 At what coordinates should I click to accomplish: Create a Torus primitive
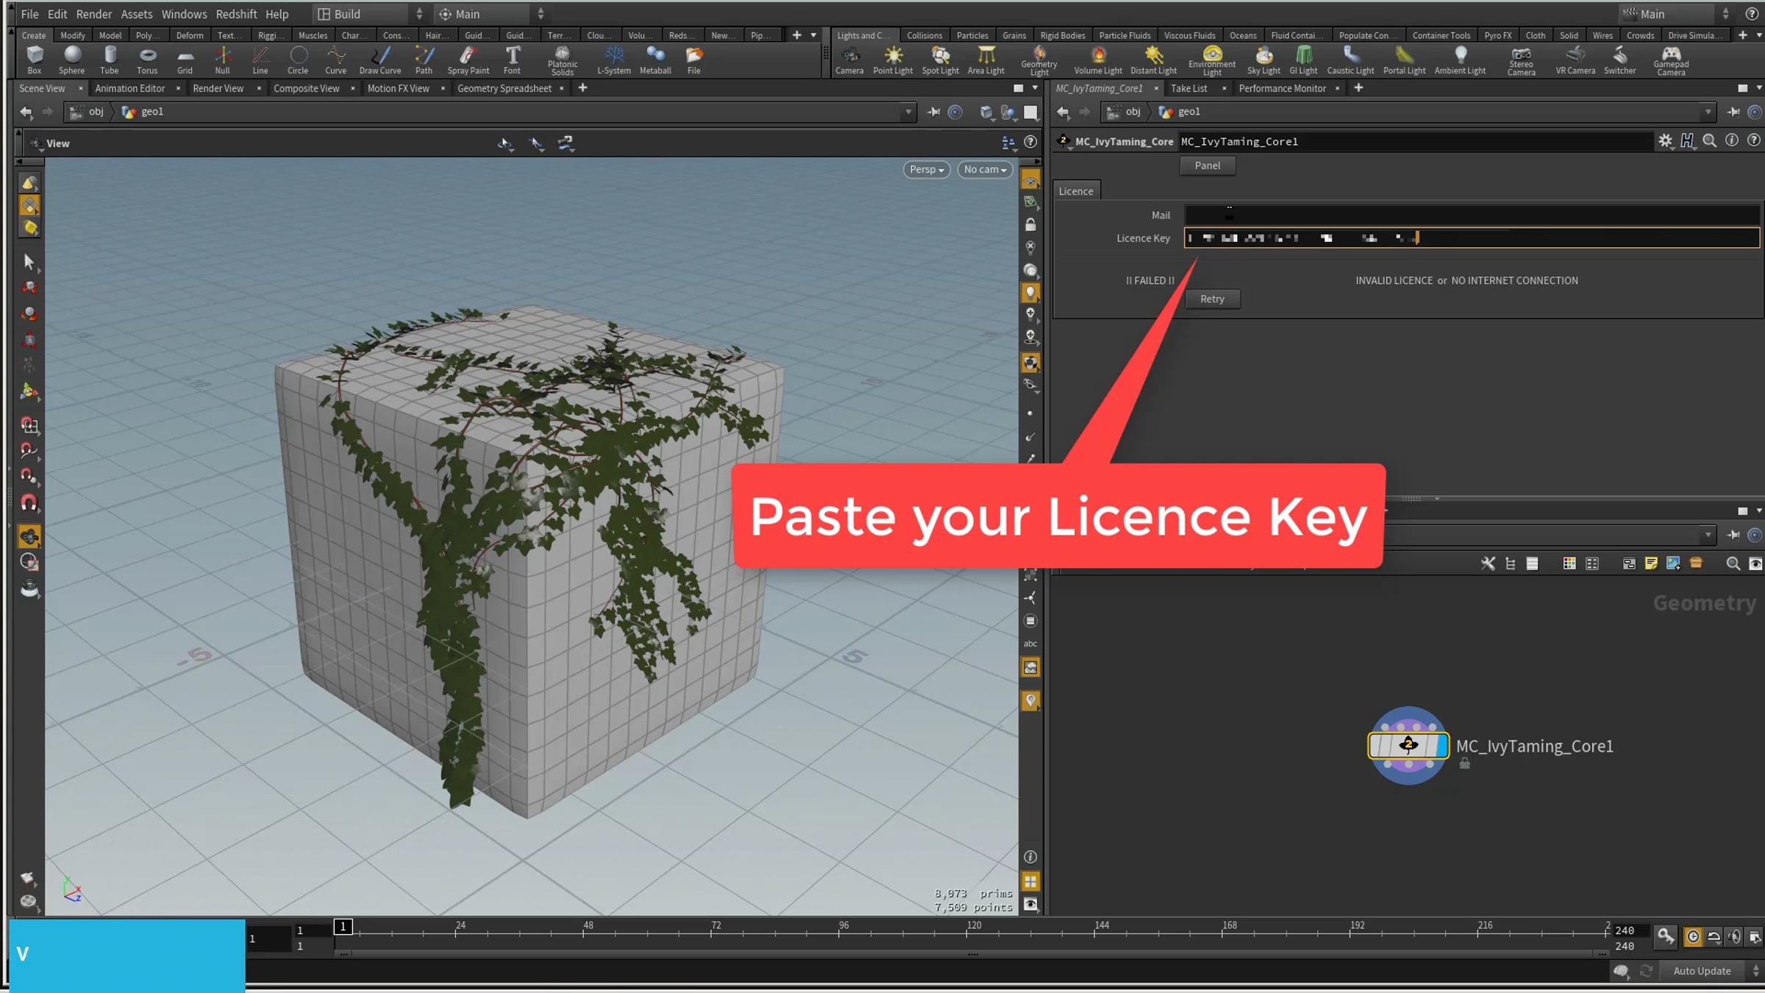point(147,60)
